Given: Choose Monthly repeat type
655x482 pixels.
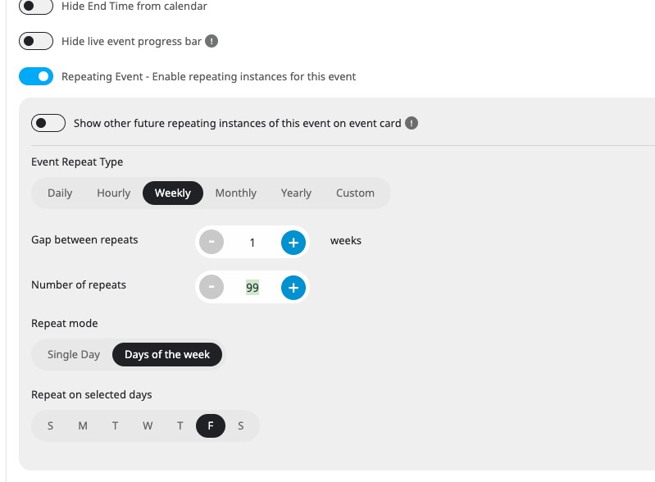Looking at the screenshot, I should 235,193.
